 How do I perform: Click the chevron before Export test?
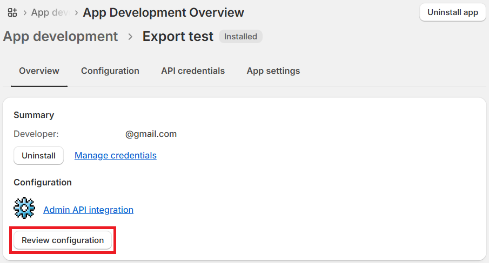point(130,37)
